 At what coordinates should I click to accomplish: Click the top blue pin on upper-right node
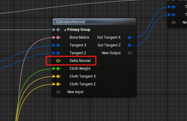click(x=173, y=7)
